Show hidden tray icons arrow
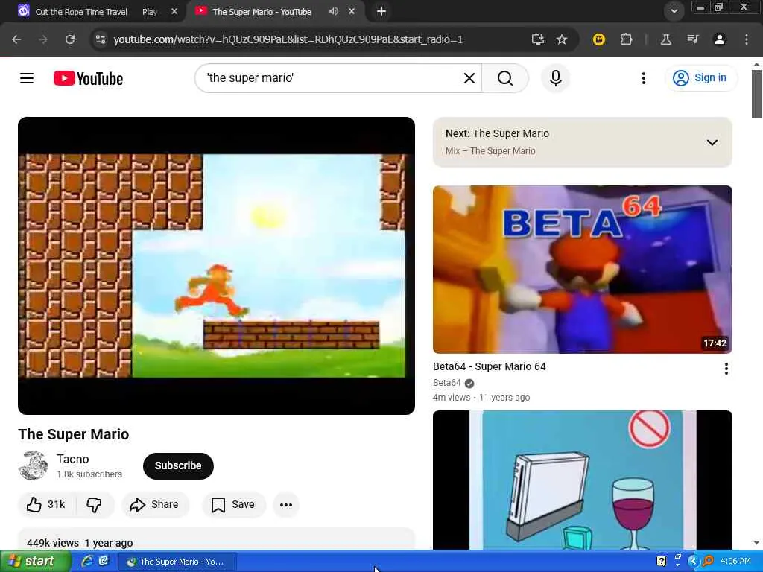 [x=693, y=562]
